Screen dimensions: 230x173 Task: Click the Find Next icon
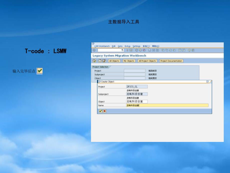click(x=157, y=50)
